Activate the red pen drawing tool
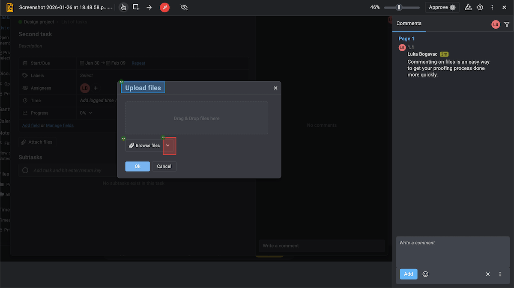 [164, 7]
